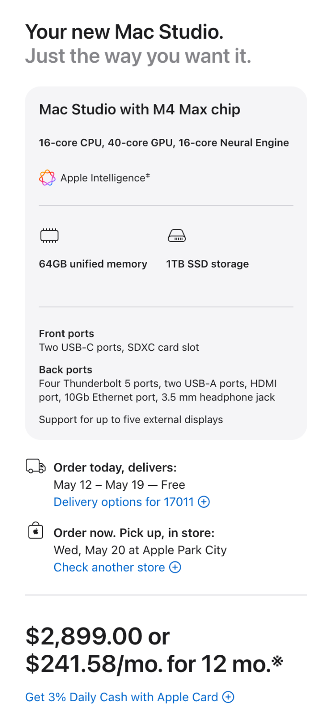Viewport: 333px width, 718px height.
Task: Click the $2,899.00 price text
Action: [84, 636]
